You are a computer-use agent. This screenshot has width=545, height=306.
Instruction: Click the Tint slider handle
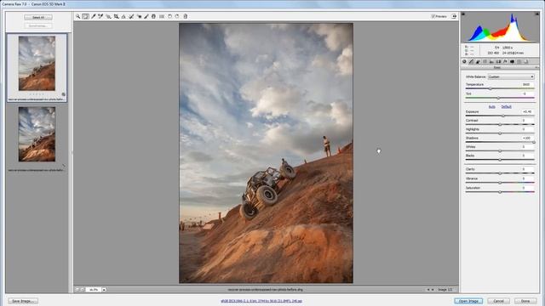pyautogui.click(x=498, y=99)
